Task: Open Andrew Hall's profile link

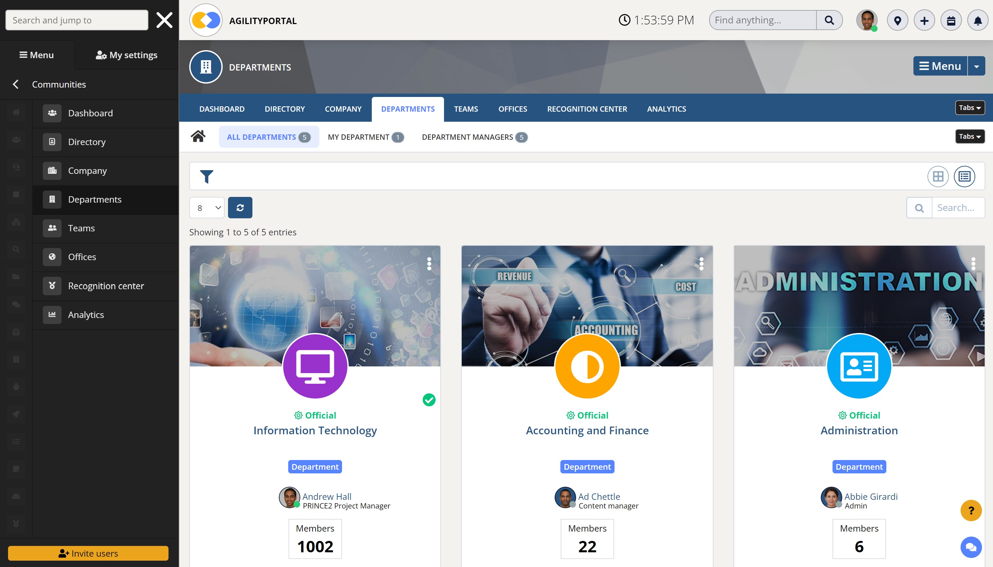Action: point(327,496)
